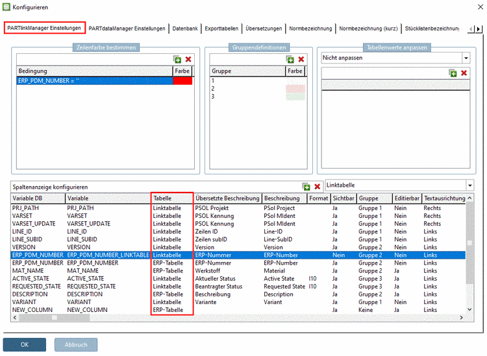Screen dimensions: 487x356
Task: Click the Format column header
Action: tap(319, 198)
